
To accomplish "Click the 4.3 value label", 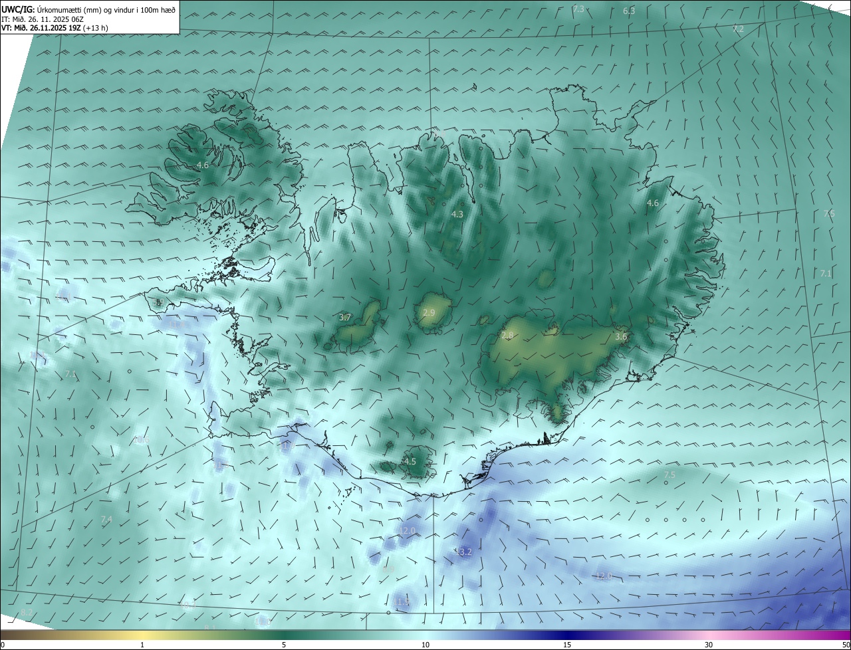I will [x=457, y=215].
